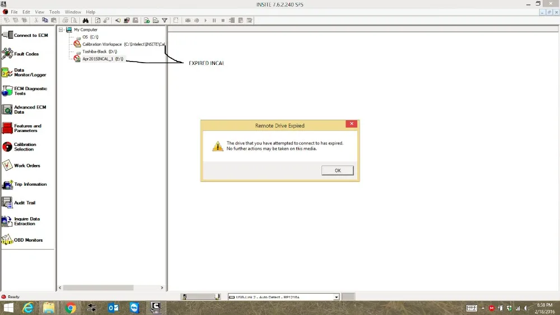Viewport: 560px width, 315px height.
Task: Open the on-screen keyboard tray icon
Action: tap(472, 308)
